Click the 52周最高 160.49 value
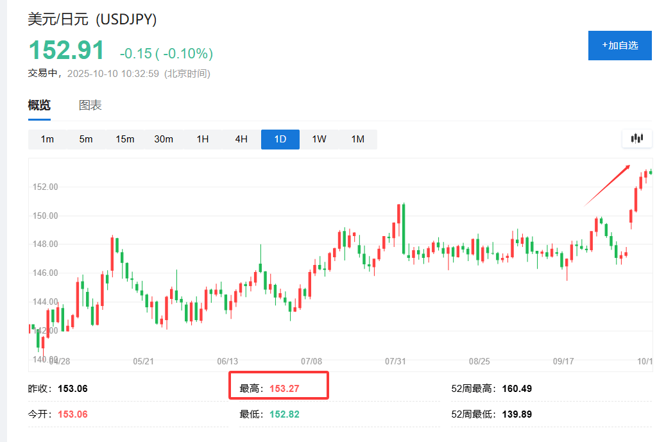The height and width of the screenshot is (442, 657). pyautogui.click(x=516, y=389)
